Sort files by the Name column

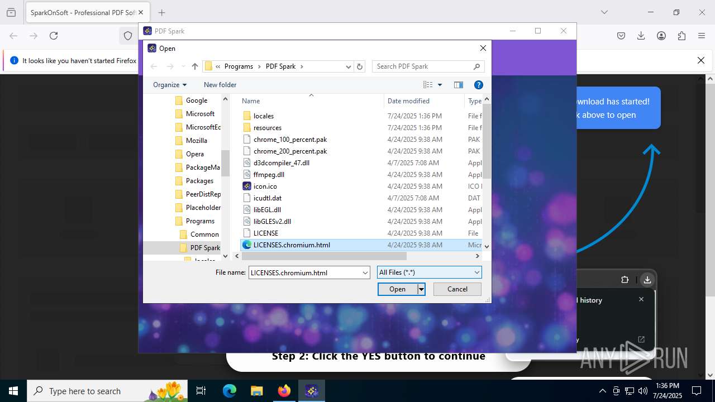click(312, 101)
